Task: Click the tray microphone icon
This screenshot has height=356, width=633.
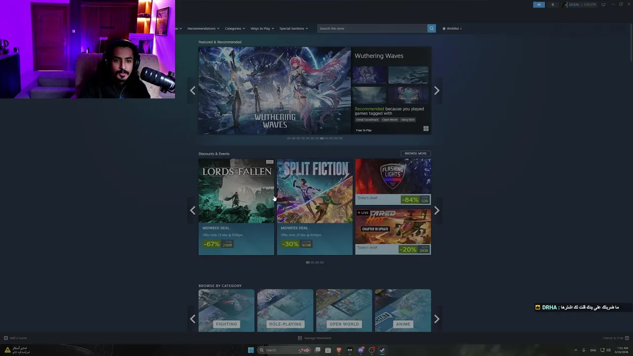Action: click(x=584, y=350)
